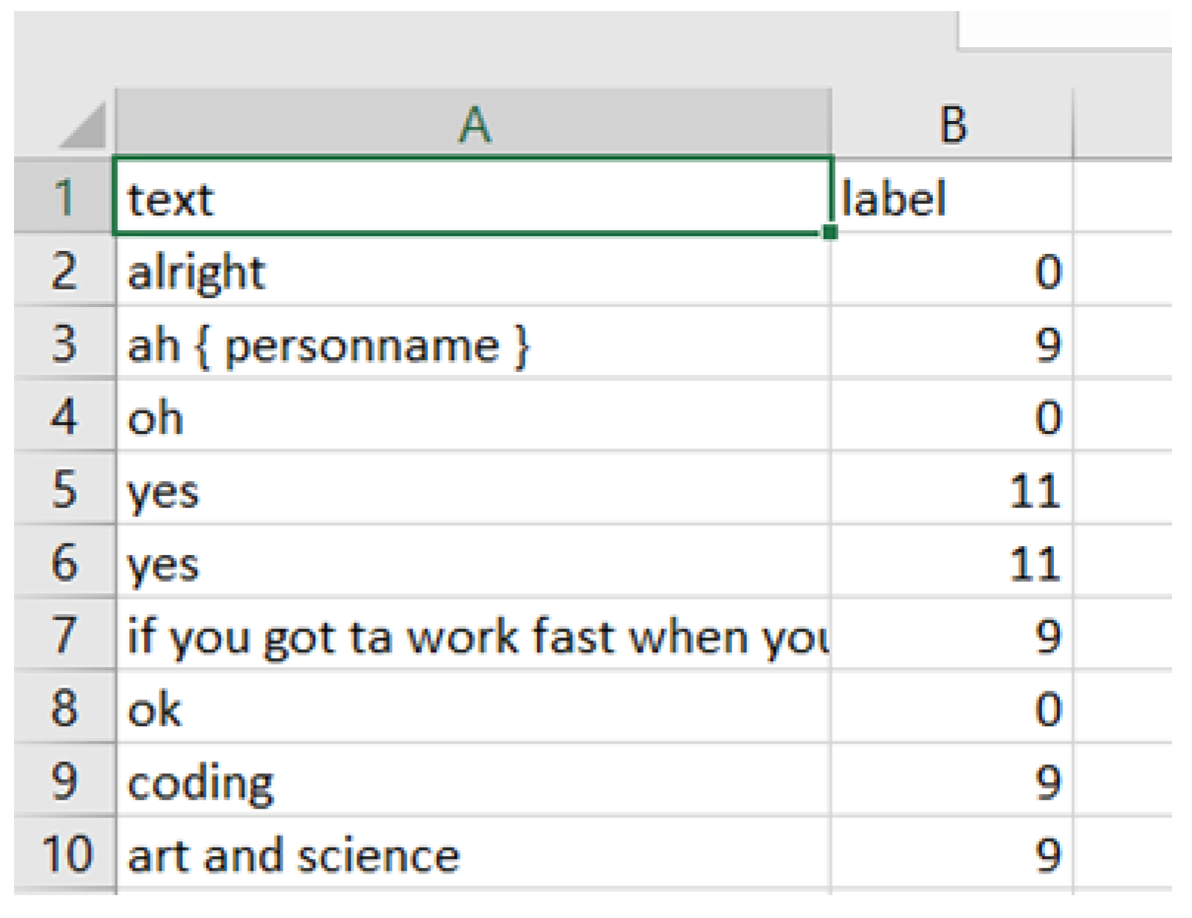The height and width of the screenshot is (918, 1192).
Task: Click label value 9 in row 3
Action: [951, 343]
